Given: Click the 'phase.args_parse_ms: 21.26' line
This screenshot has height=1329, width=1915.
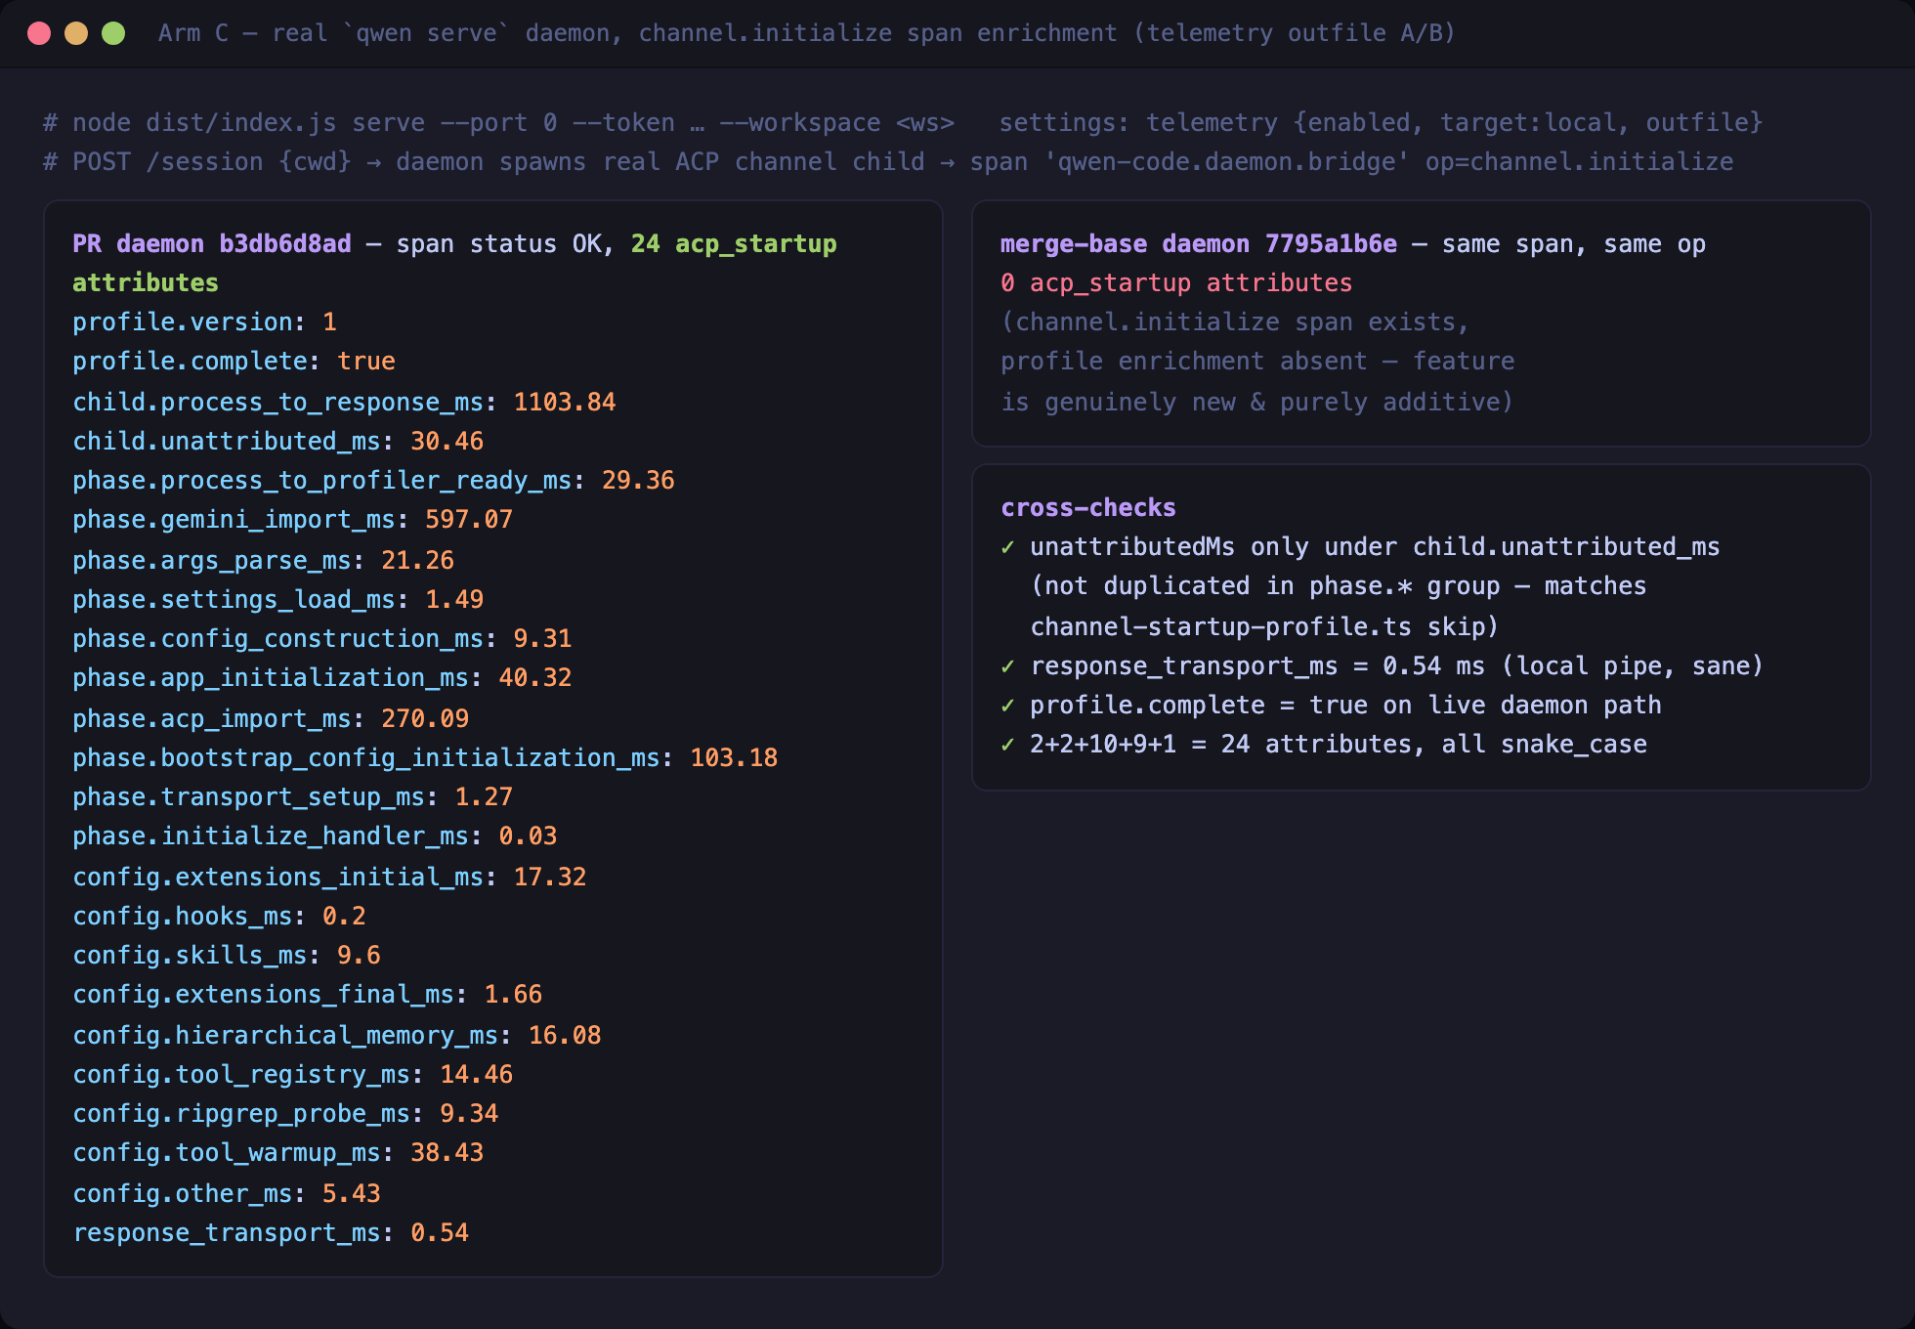Looking at the screenshot, I should (x=264, y=560).
